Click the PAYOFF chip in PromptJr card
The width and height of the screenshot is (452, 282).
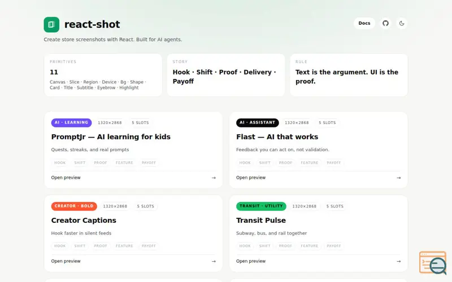(149, 162)
